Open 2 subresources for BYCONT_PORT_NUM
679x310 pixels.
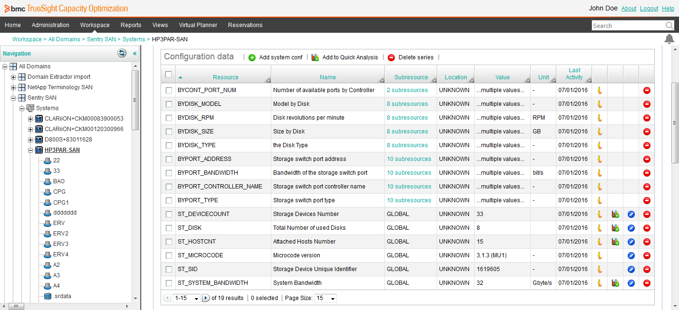click(x=407, y=90)
